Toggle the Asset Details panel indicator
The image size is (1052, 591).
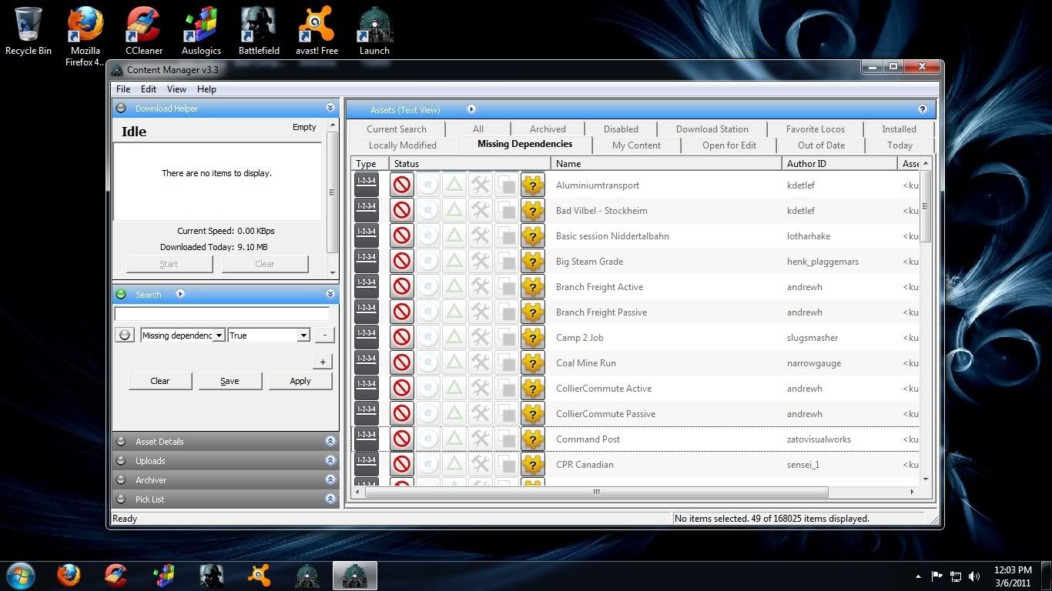[121, 442]
